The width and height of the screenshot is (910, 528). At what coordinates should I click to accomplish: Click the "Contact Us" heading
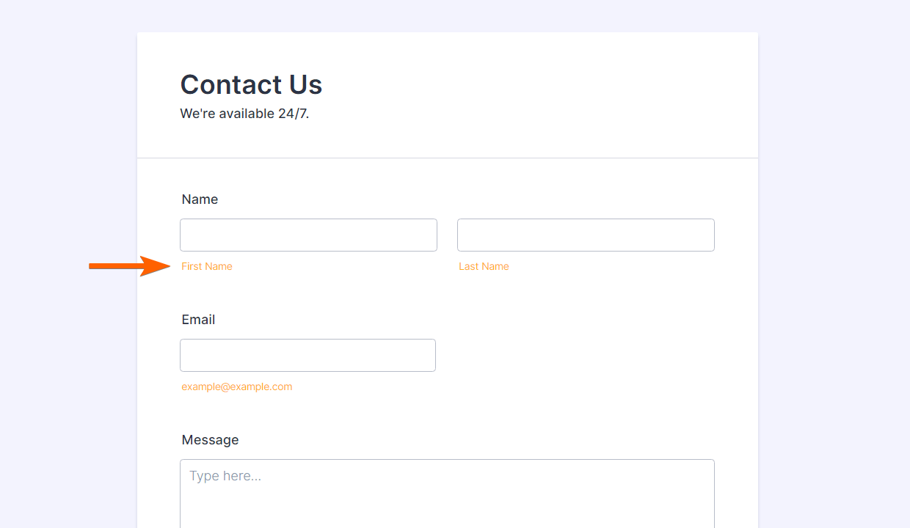point(251,85)
